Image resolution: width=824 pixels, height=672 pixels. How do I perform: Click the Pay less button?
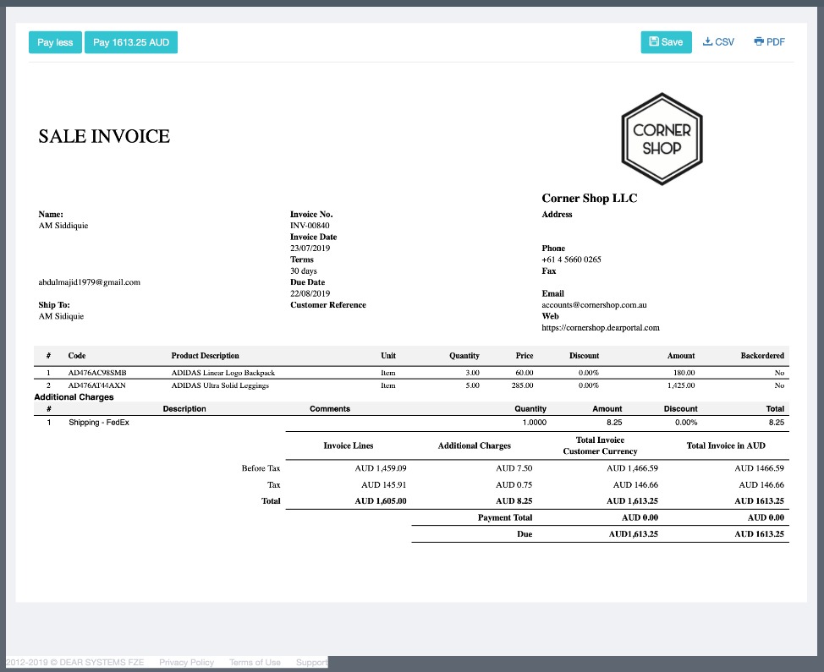point(55,42)
